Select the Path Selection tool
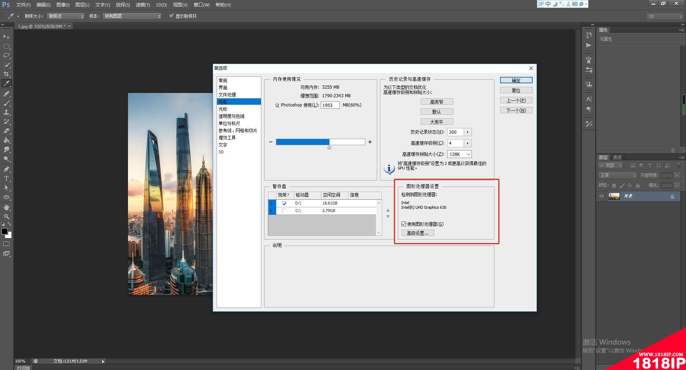 click(x=6, y=188)
